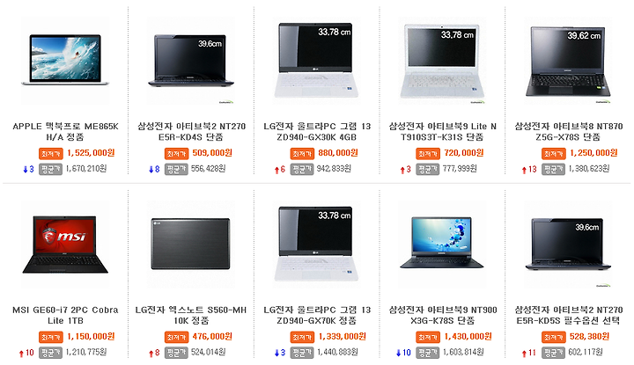Image resolution: width=634 pixels, height=365 pixels.
Task: Open the APPLE 맥북프로 ME865KH/A product thumbnail
Action: pos(65,61)
